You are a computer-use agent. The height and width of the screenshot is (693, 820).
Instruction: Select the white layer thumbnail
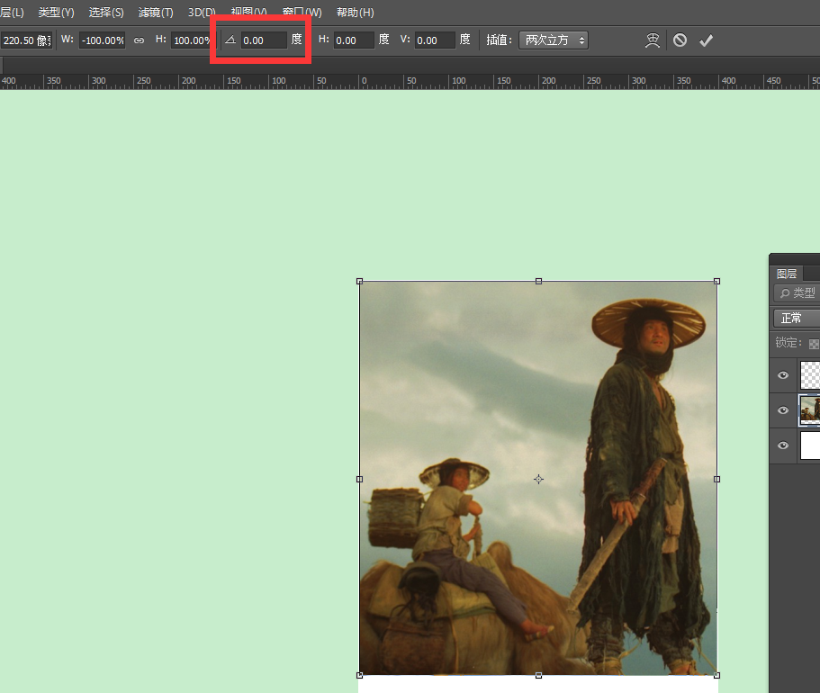[810, 445]
